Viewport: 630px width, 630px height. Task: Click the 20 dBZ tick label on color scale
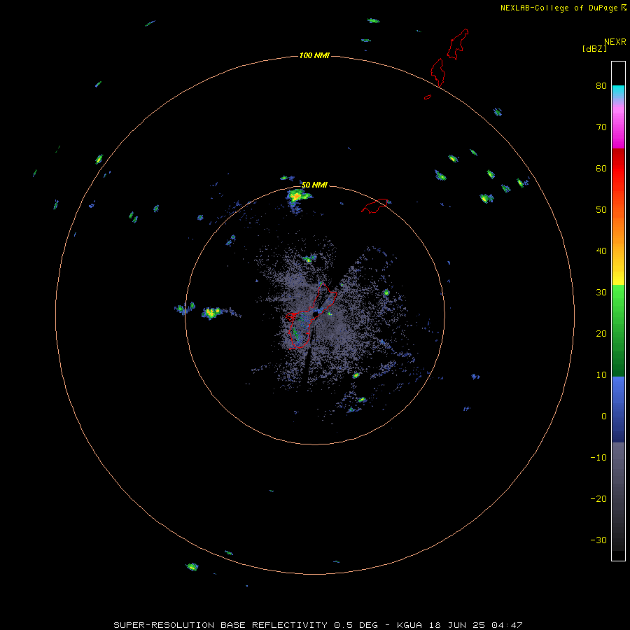[601, 333]
